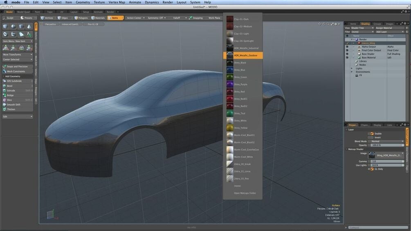
Task: Expand the Lights tree item
Action: tap(352, 68)
